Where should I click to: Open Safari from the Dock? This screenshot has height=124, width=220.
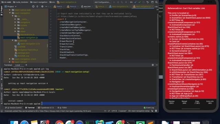[24, 122]
